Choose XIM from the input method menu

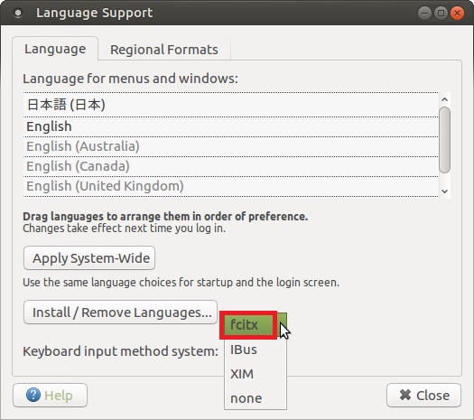(256, 374)
